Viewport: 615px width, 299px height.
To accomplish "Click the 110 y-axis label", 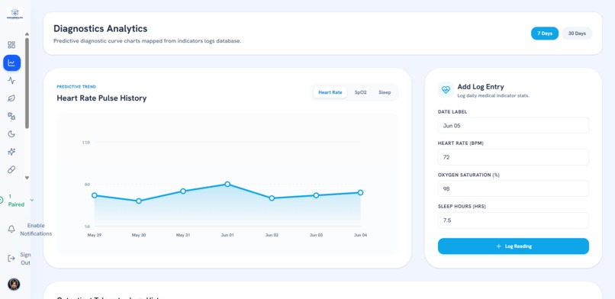I will (86, 143).
